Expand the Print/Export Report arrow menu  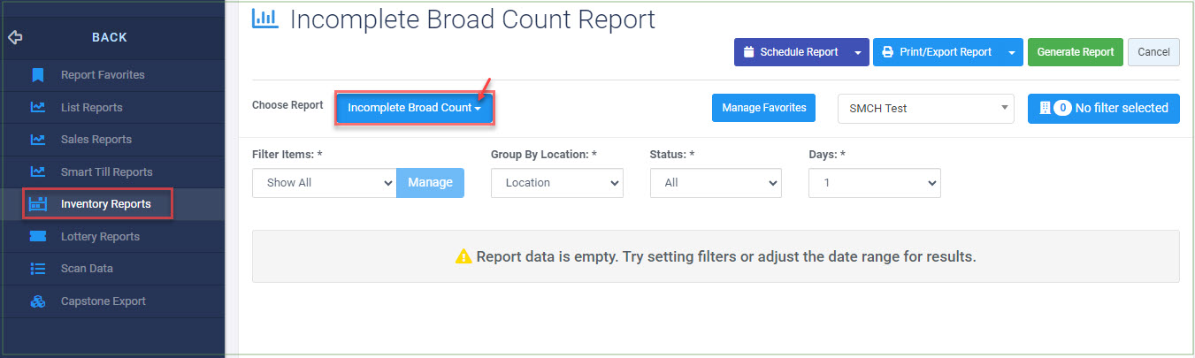pyautogui.click(x=1011, y=52)
